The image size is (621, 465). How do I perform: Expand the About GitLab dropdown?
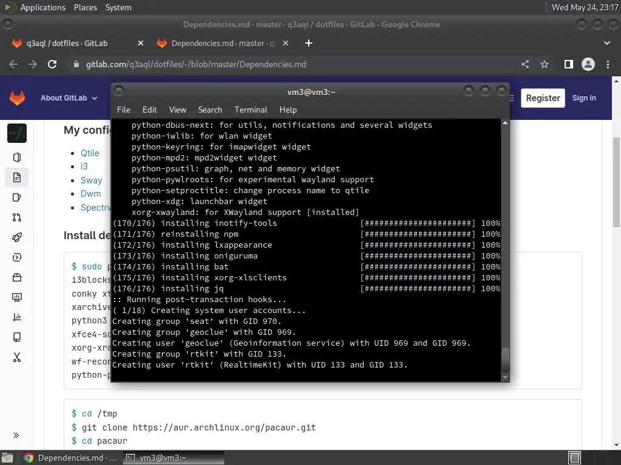[x=69, y=98]
